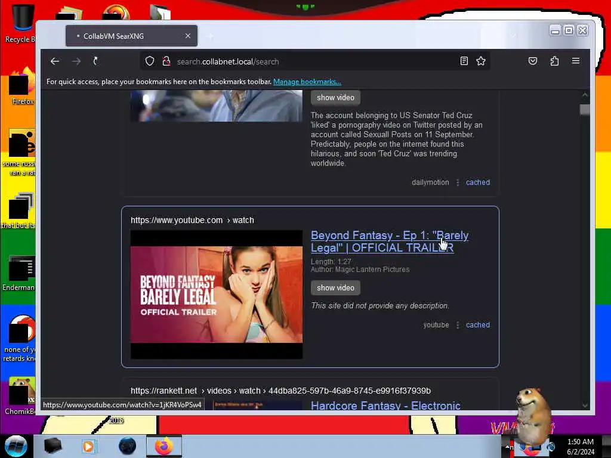
Task: Open the Pocket save icon
Action: click(533, 61)
